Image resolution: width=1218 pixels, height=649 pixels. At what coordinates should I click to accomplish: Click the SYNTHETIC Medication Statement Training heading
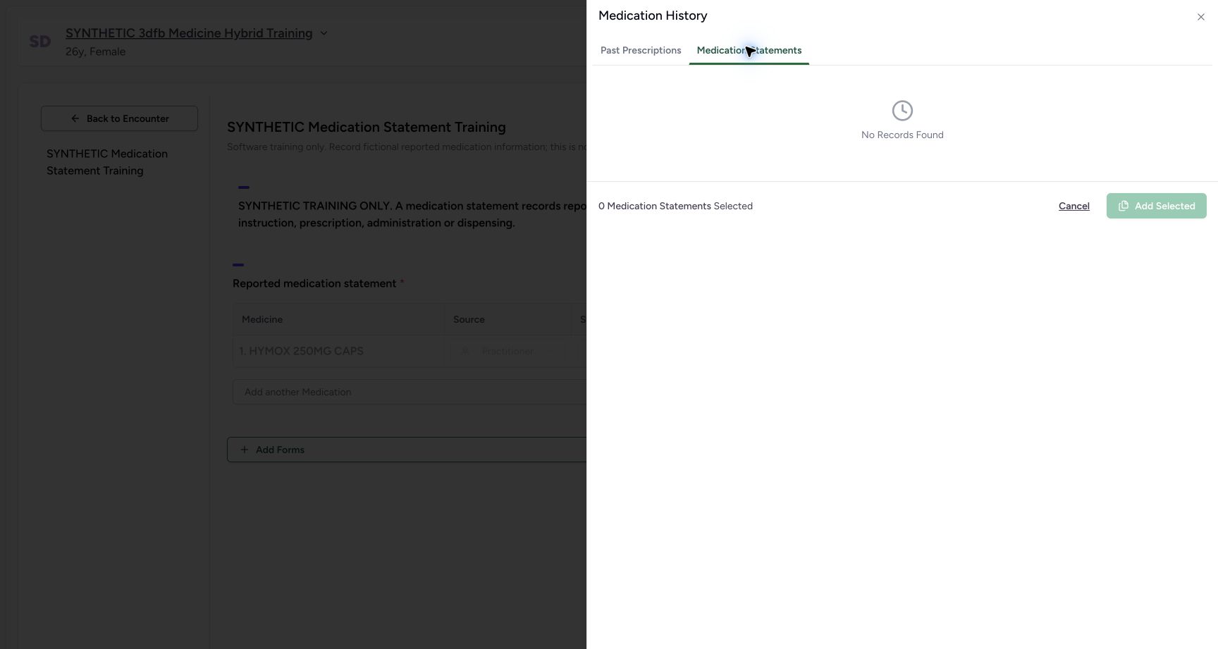tap(367, 127)
